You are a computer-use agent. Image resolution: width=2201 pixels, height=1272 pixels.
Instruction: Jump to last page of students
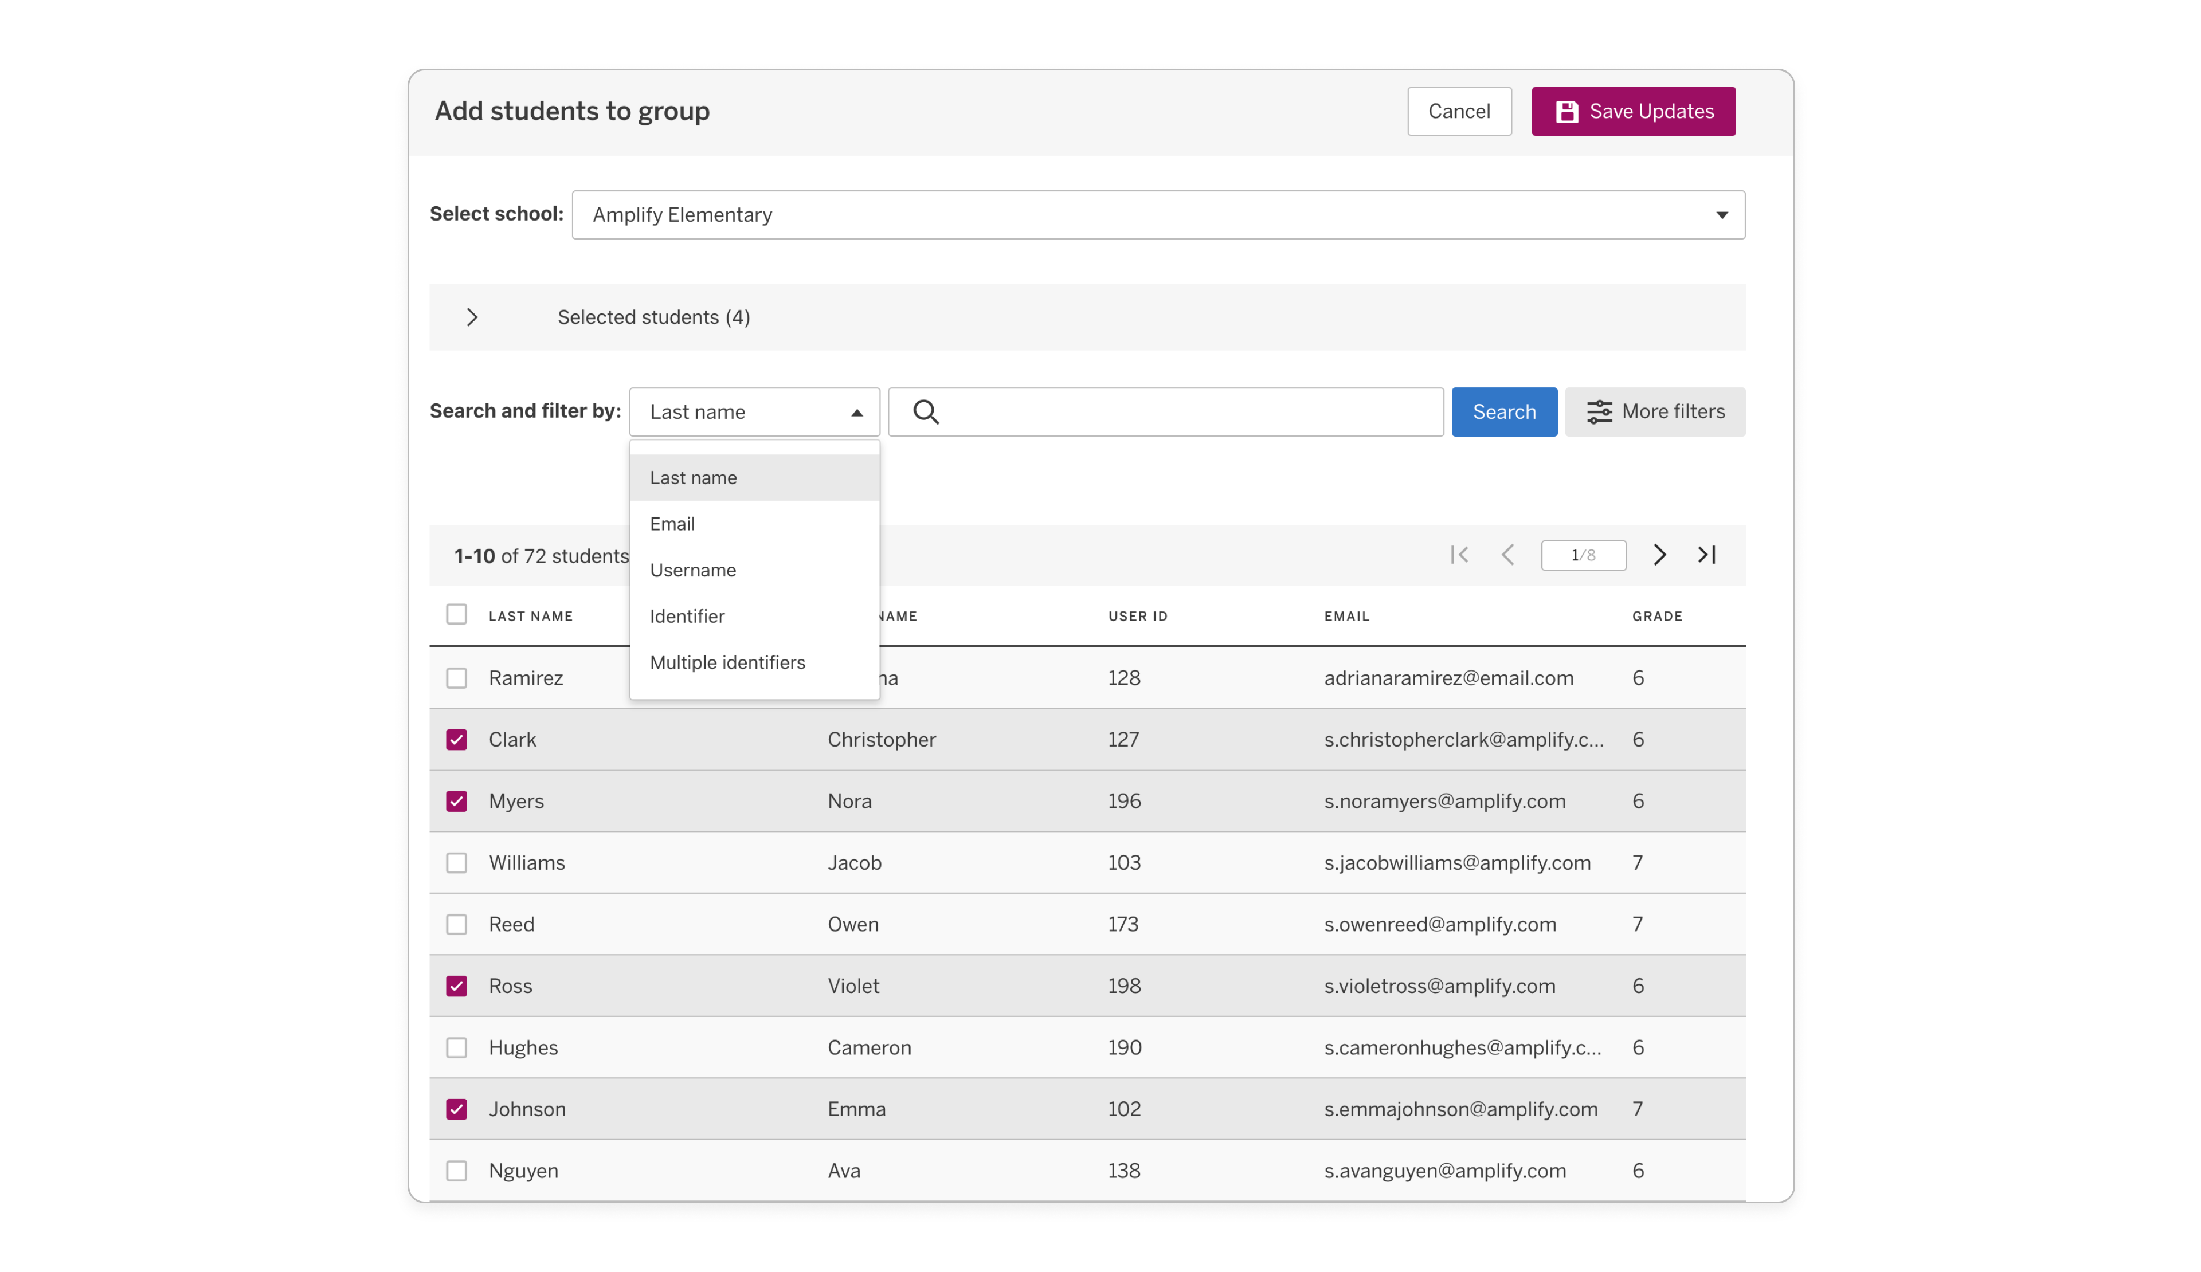click(1707, 555)
